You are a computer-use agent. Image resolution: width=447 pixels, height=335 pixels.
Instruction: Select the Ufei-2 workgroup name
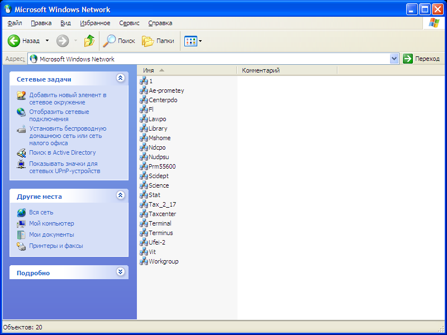pyautogui.click(x=157, y=242)
